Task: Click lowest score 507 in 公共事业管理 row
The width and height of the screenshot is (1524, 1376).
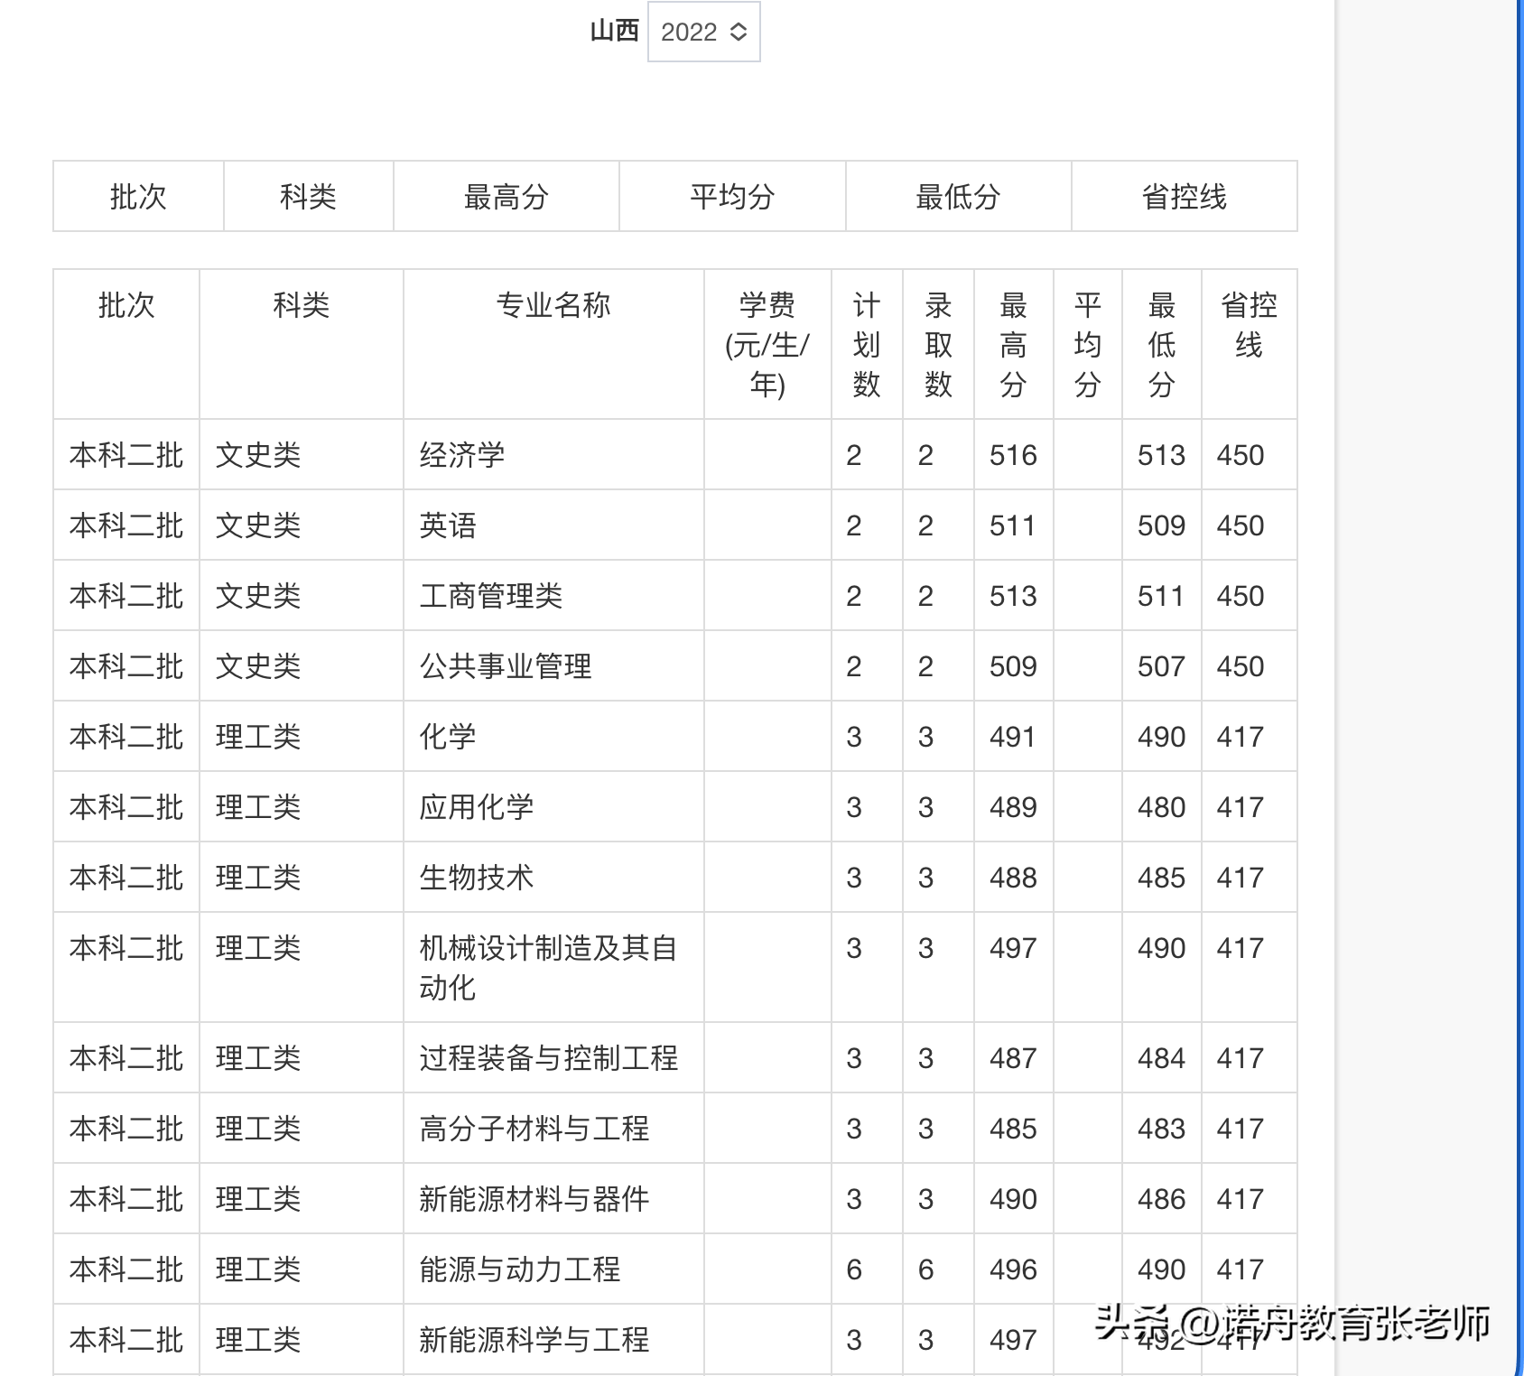Action: (x=1161, y=666)
